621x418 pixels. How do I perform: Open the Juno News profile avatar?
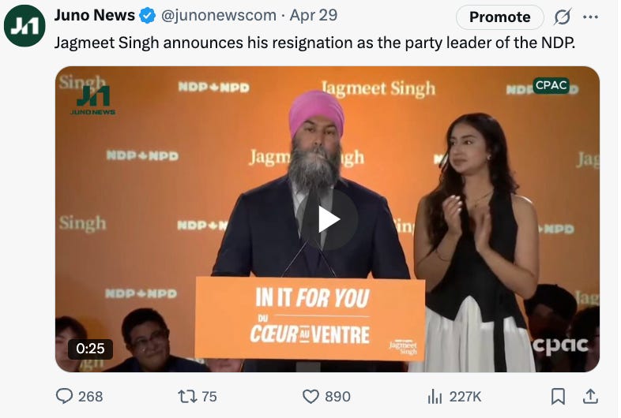pyautogui.click(x=24, y=26)
